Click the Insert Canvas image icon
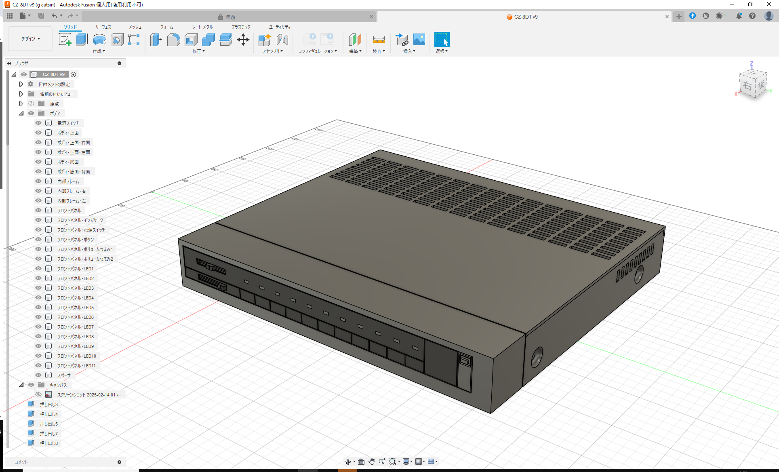The width and height of the screenshot is (779, 472). tap(419, 40)
